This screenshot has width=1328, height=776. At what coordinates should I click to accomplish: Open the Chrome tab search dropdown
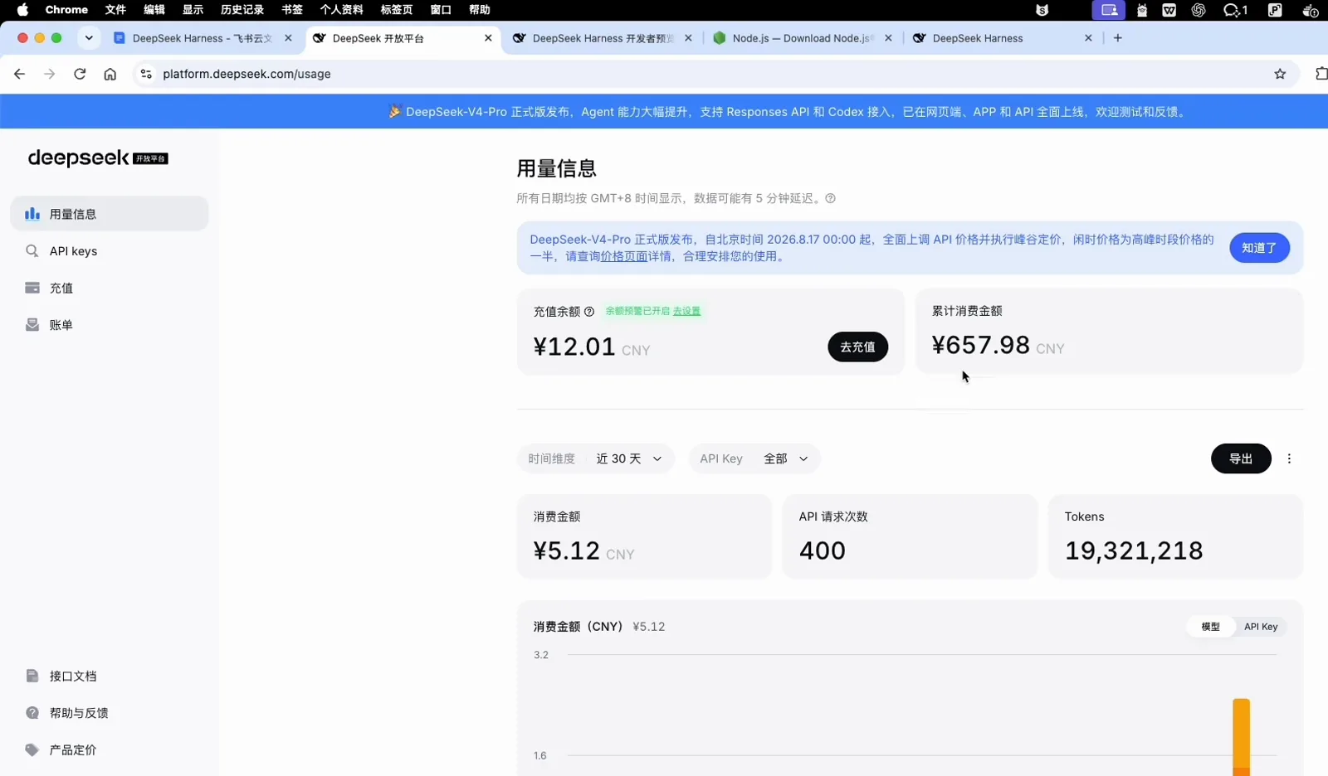(x=89, y=38)
